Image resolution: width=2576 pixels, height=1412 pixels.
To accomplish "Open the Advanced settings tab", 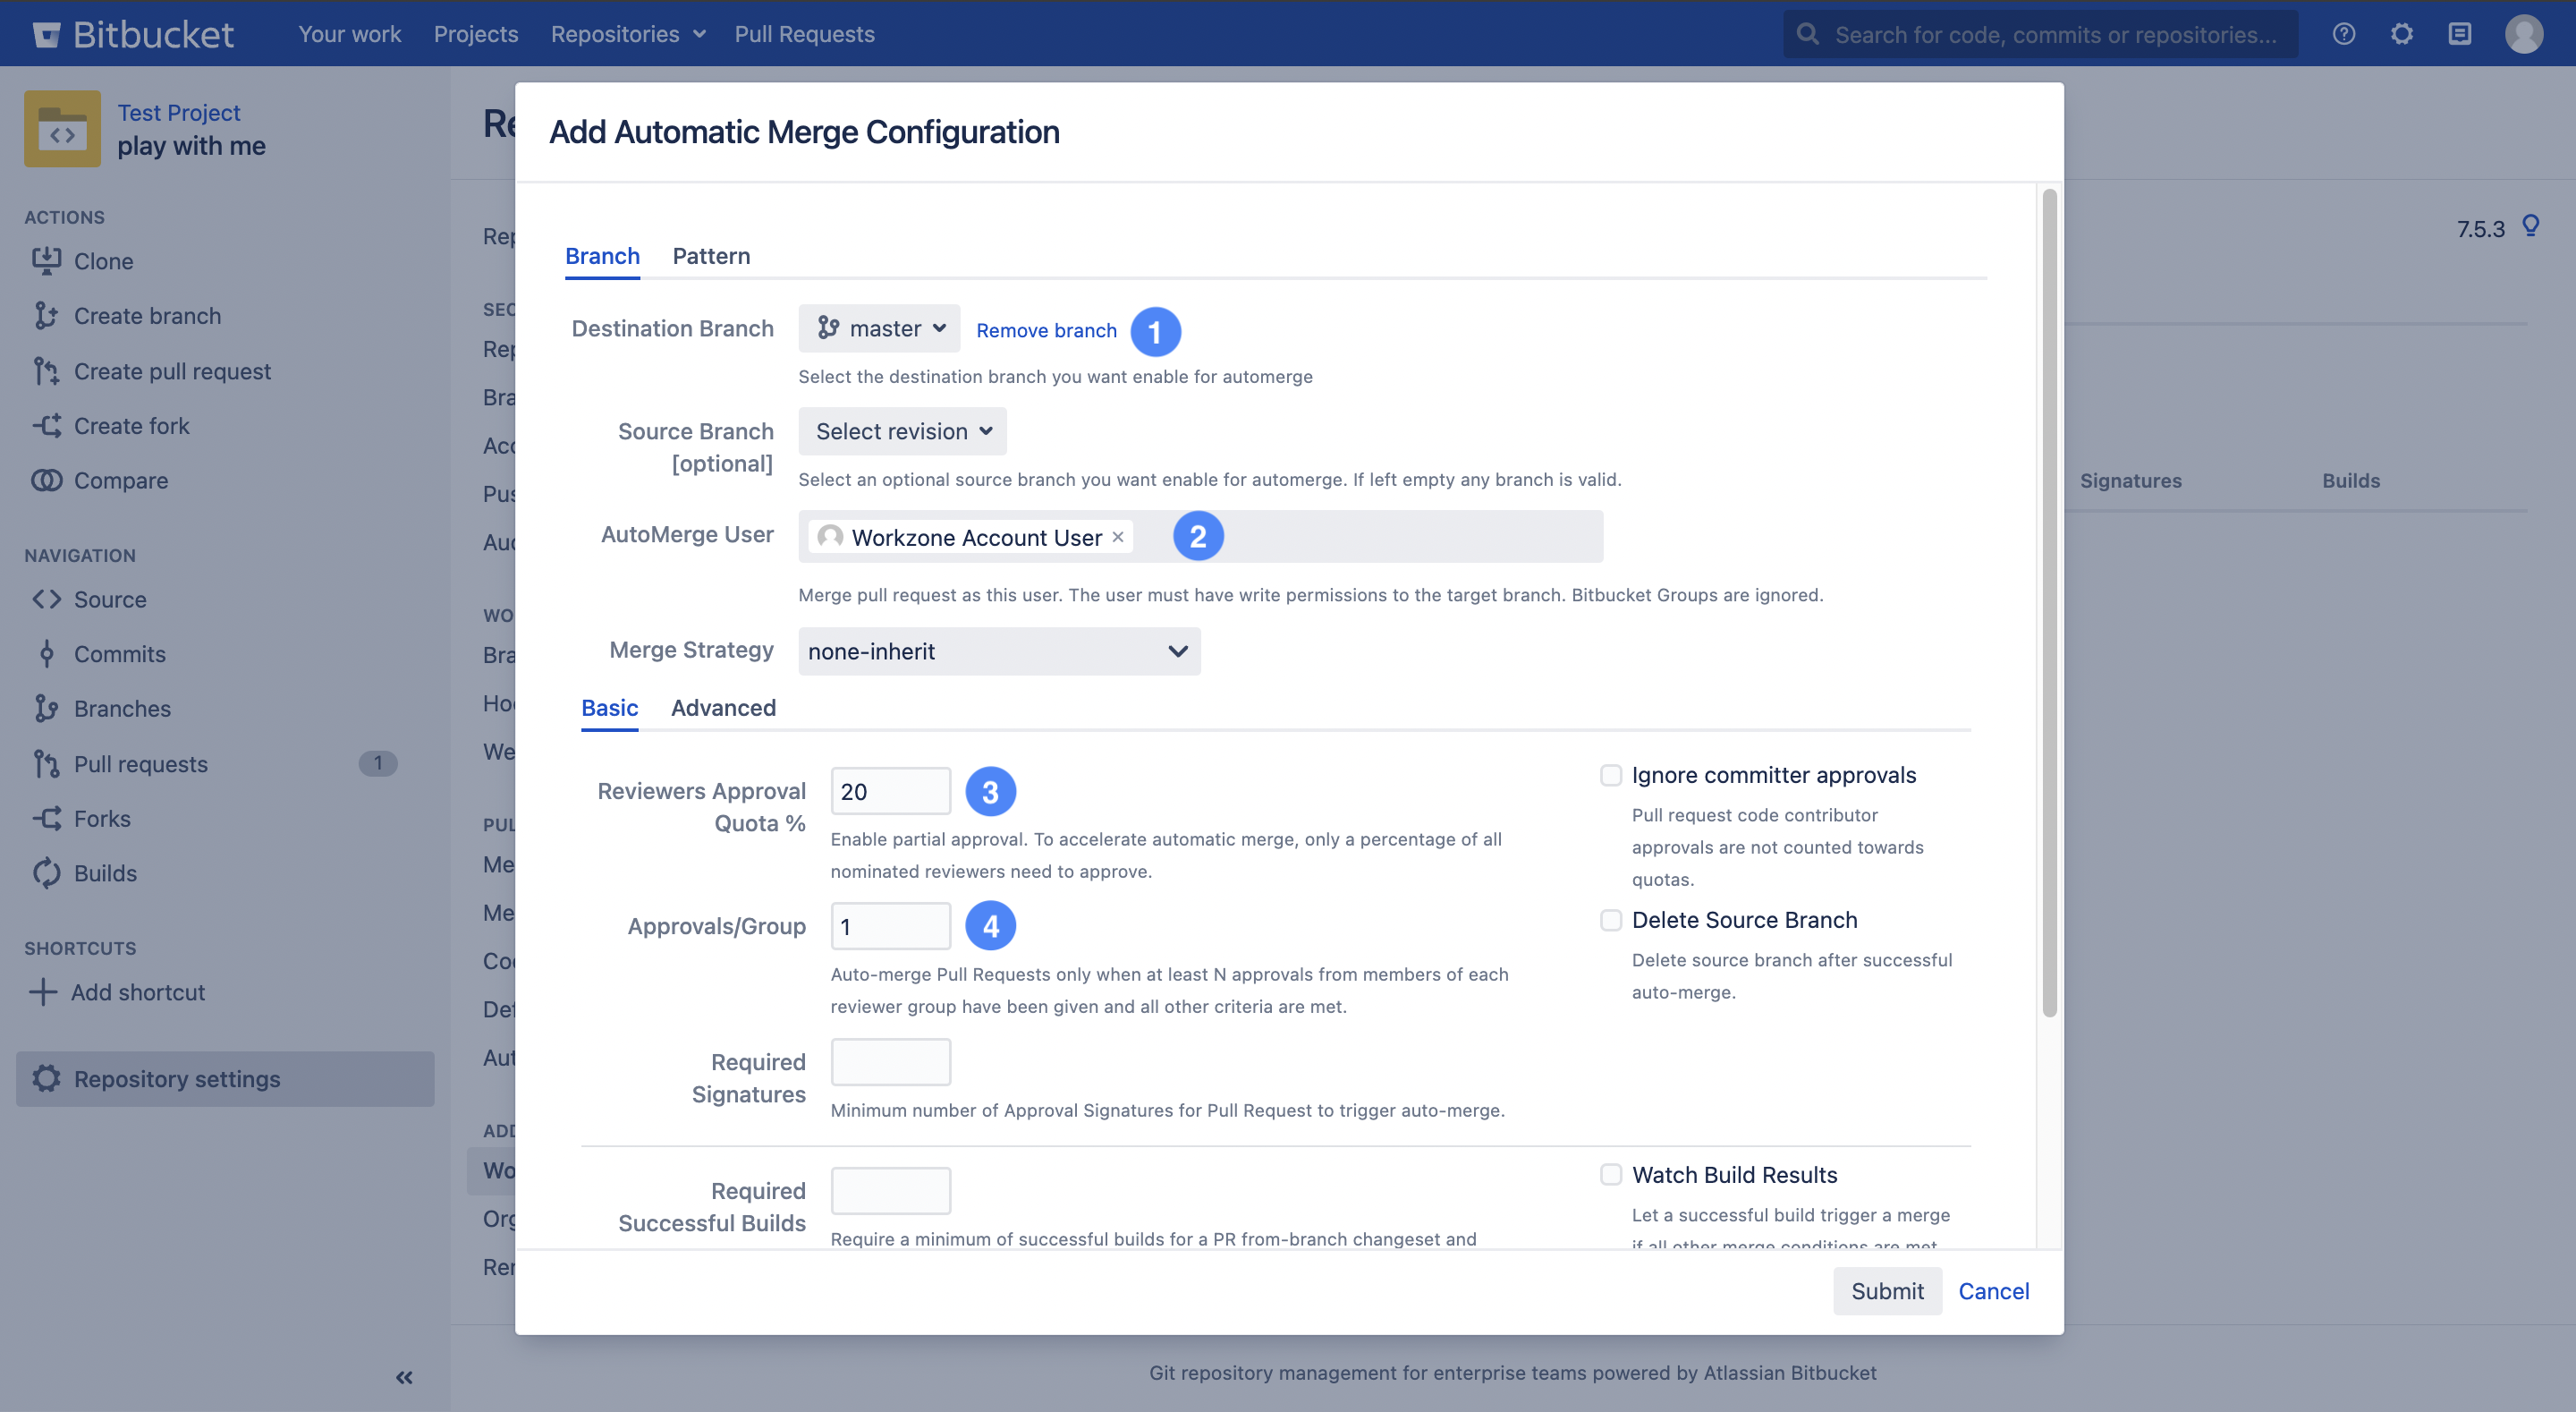I will [723, 708].
